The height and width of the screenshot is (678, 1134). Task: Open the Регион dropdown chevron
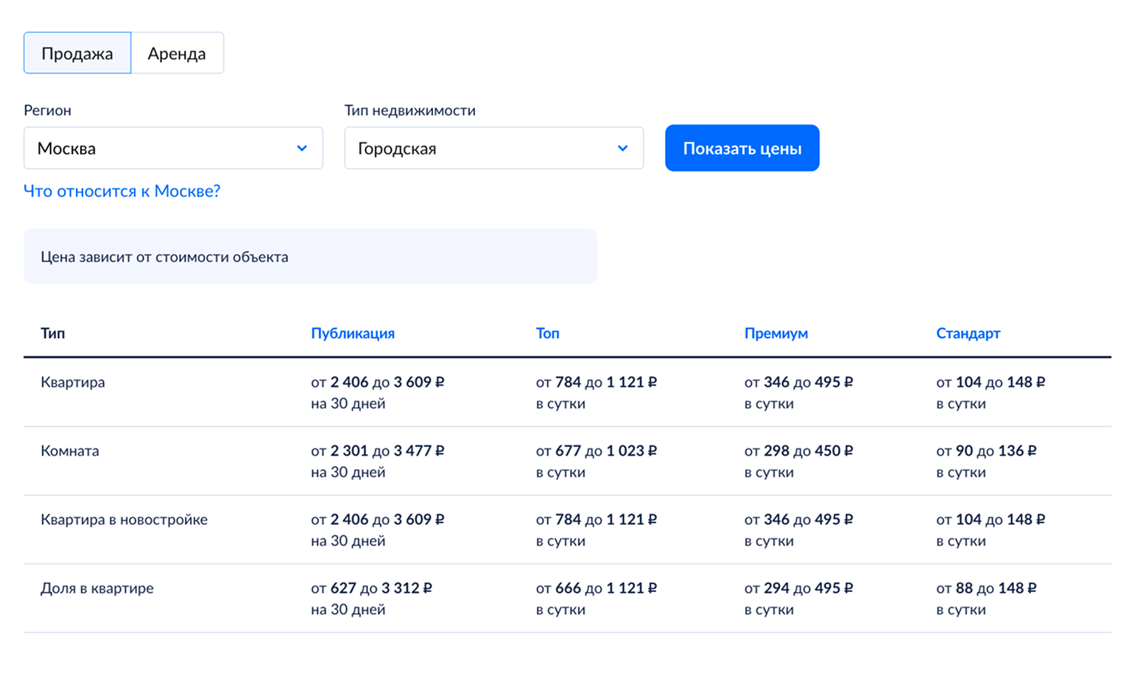pyautogui.click(x=301, y=148)
